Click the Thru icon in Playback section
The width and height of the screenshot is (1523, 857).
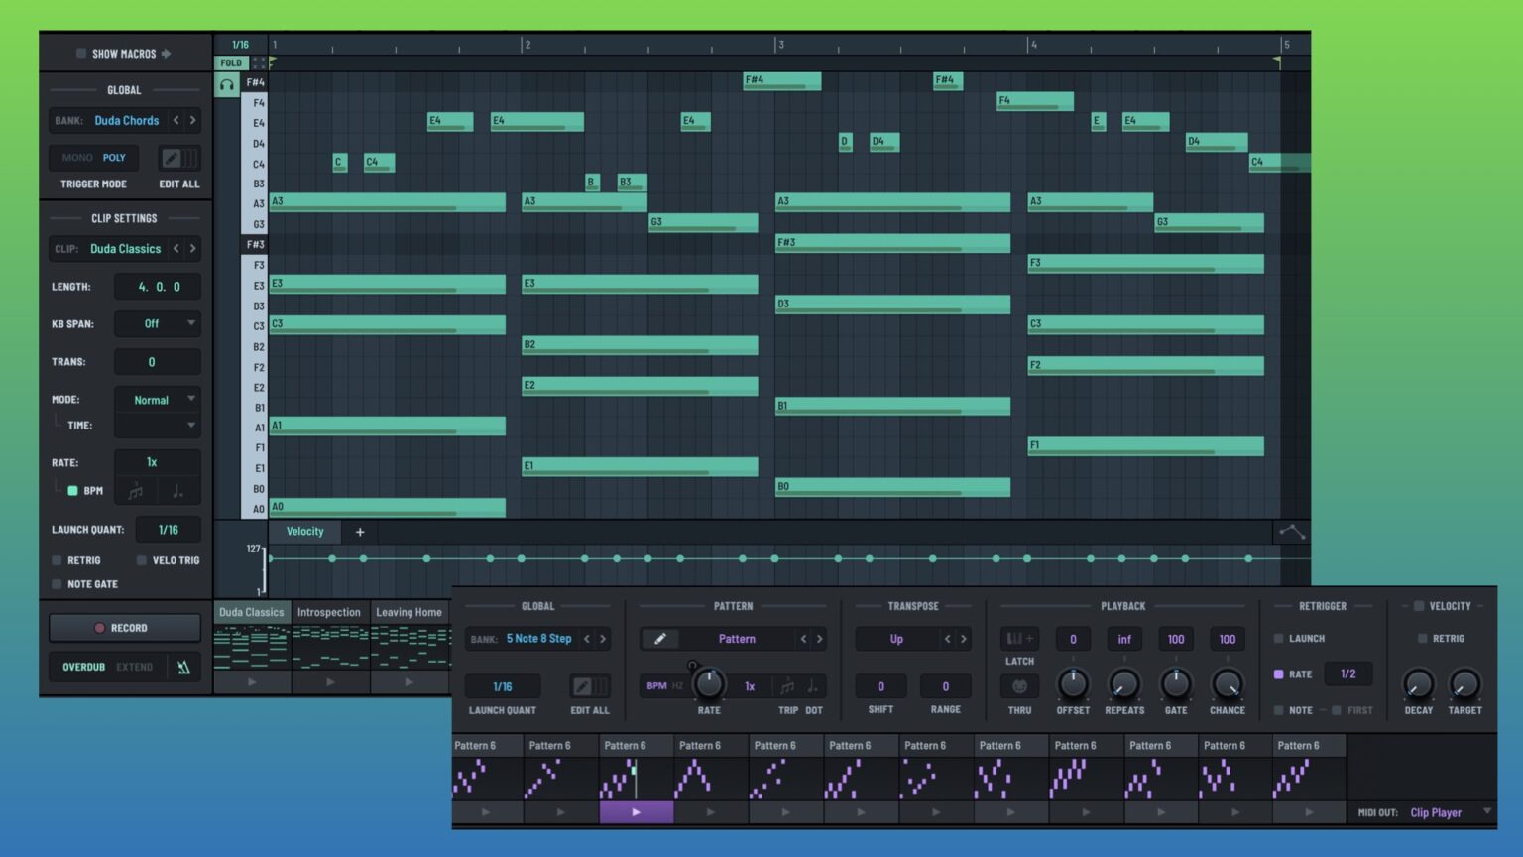click(x=1018, y=686)
